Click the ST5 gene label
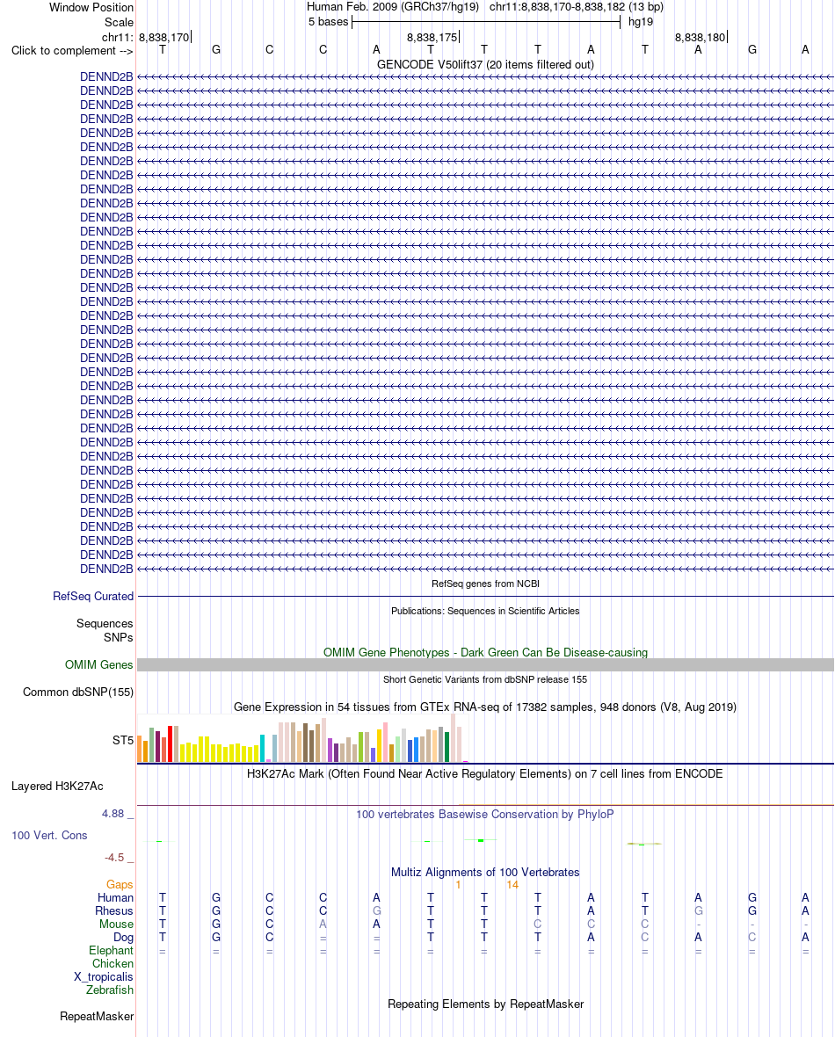 coord(122,740)
